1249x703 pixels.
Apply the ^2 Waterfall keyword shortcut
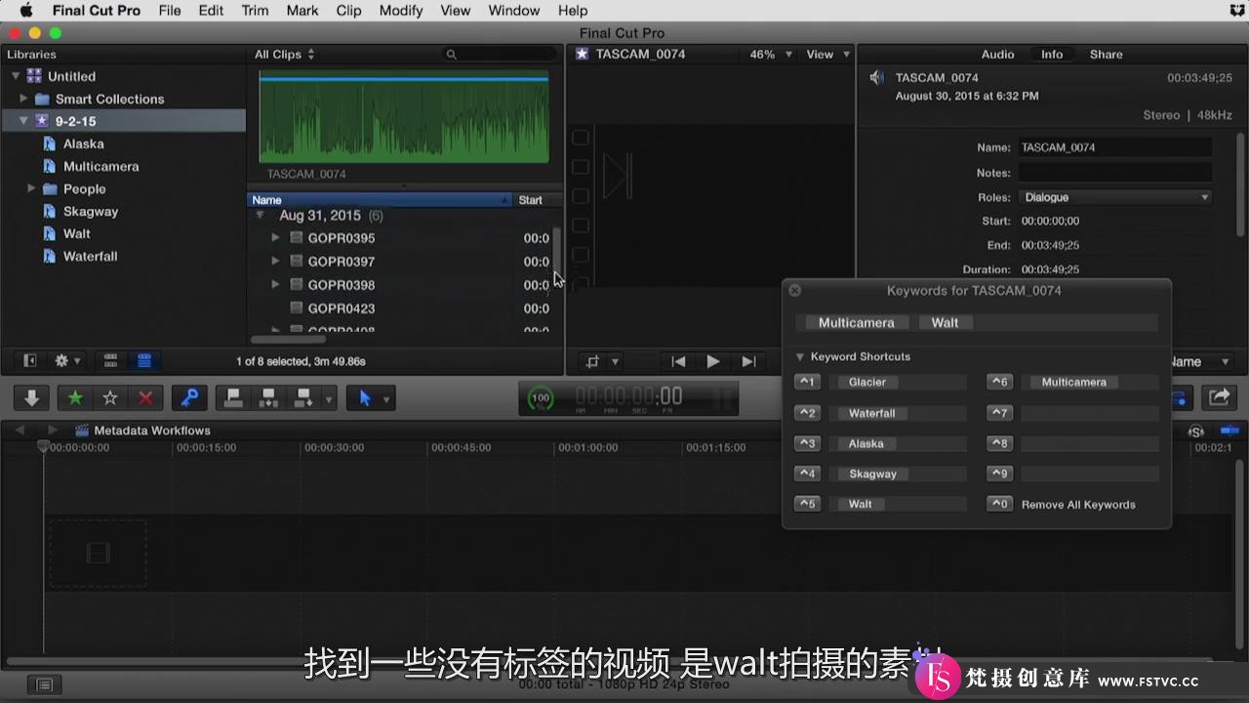pos(807,413)
